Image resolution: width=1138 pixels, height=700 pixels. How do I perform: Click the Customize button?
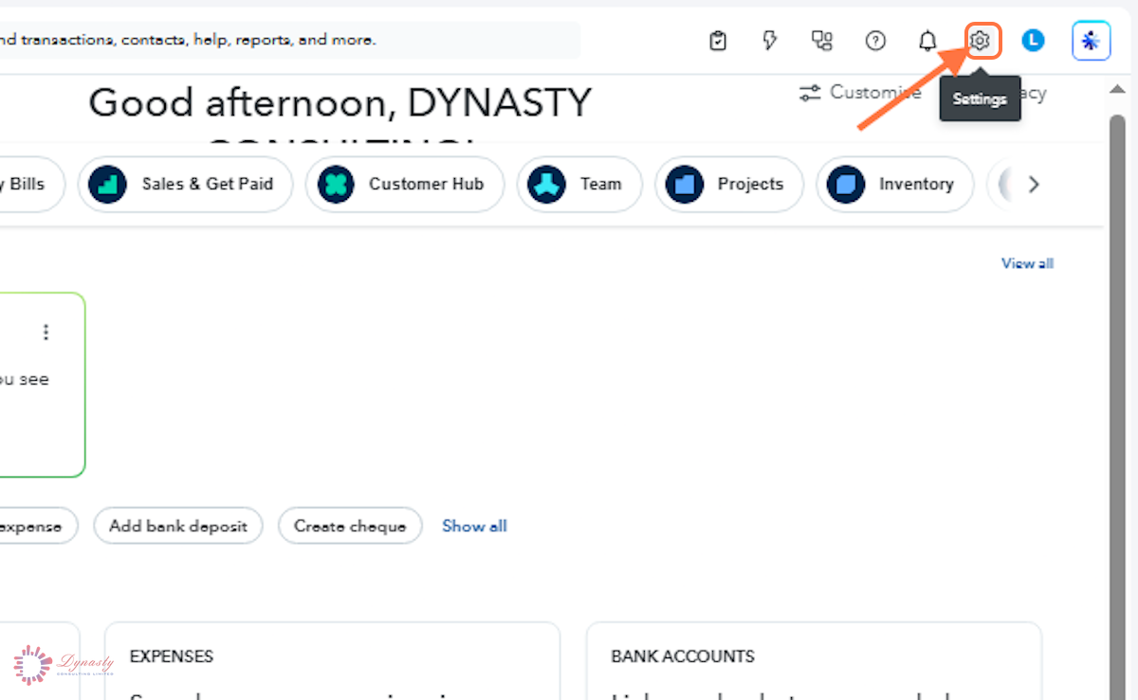(859, 93)
